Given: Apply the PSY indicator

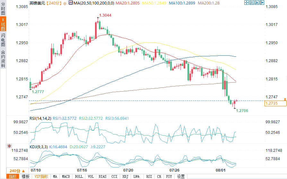Looking at the screenshot, I should [x=169, y=176].
